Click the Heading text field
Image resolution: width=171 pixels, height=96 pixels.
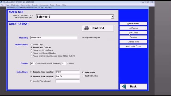[54, 38]
